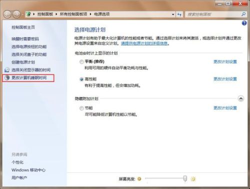Viewport: 250px width, 189px height.
Task: Open 更改计算机睡眠时间 link
Action: tap(29, 77)
